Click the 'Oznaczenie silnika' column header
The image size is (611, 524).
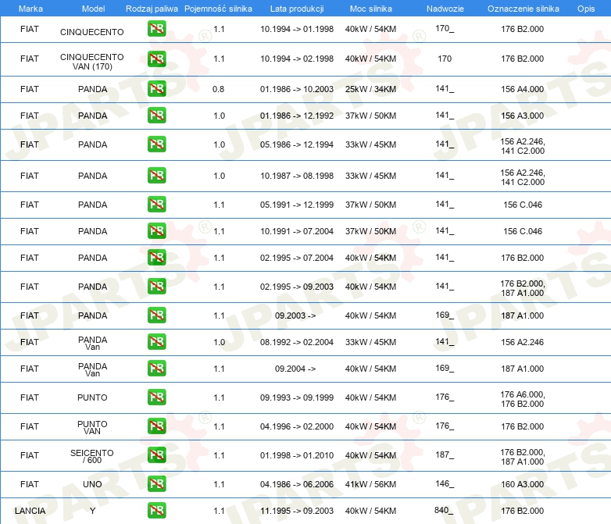tap(523, 9)
